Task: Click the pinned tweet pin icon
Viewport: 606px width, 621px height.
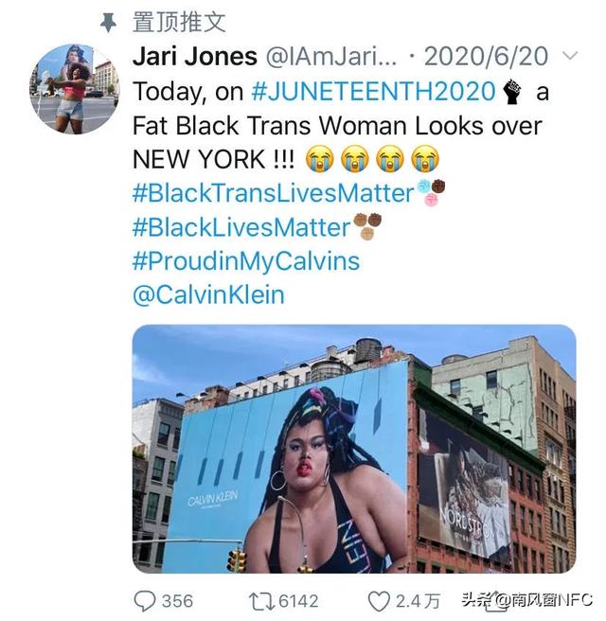Action: (108, 22)
